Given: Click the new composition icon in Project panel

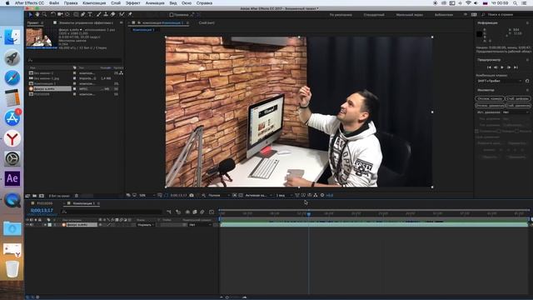Looking at the screenshot, I should (x=42, y=196).
